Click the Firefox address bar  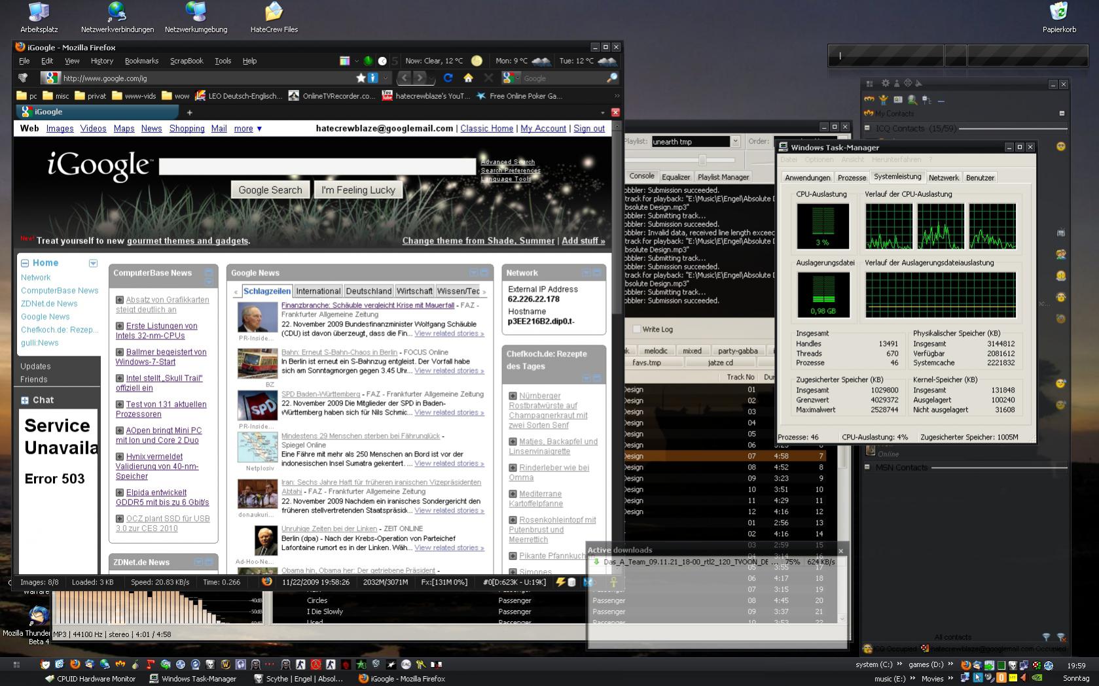click(x=207, y=78)
